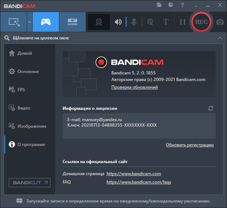
Task: Open the recording mode dropdown arrow
Action: coord(29,22)
